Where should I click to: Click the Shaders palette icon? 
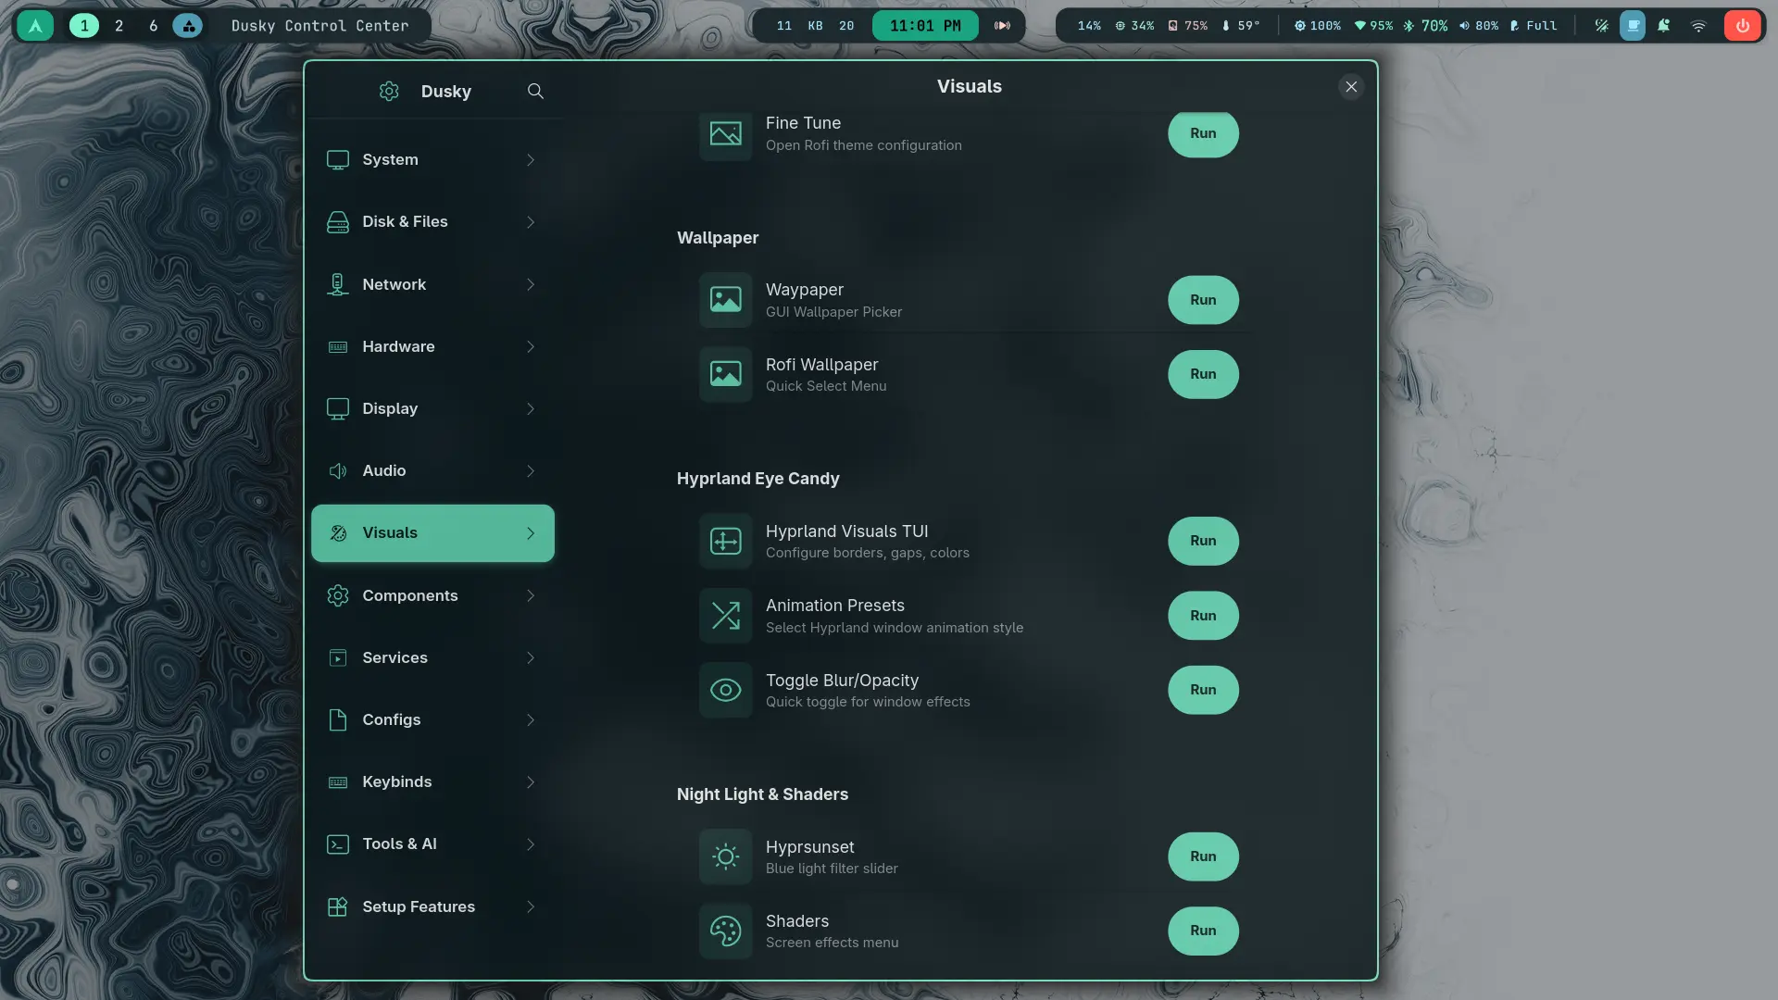[x=726, y=931]
